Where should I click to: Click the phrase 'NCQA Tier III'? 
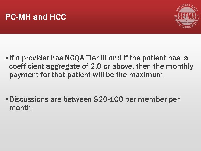click(x=86, y=58)
